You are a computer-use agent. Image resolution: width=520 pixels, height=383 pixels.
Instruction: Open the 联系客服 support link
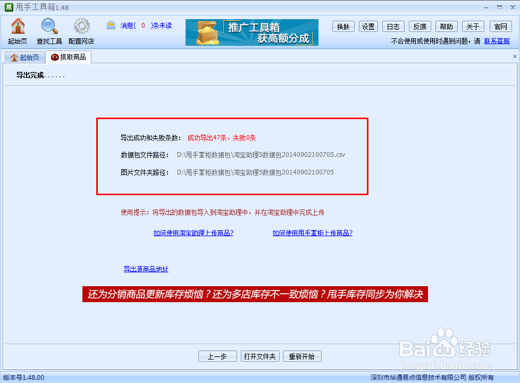click(497, 40)
